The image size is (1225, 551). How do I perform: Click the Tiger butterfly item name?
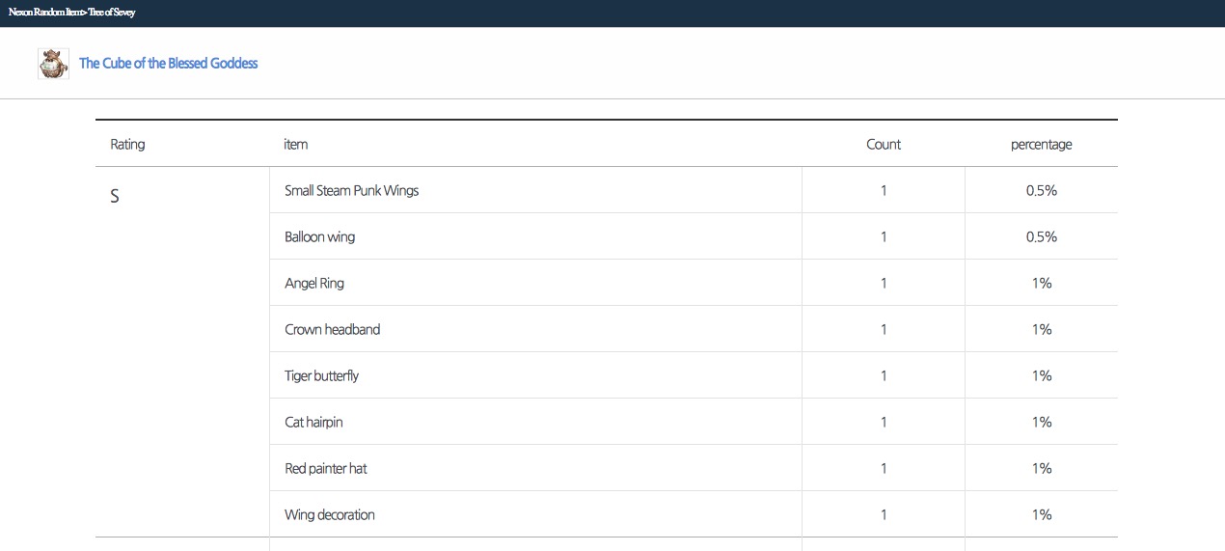[x=321, y=376]
